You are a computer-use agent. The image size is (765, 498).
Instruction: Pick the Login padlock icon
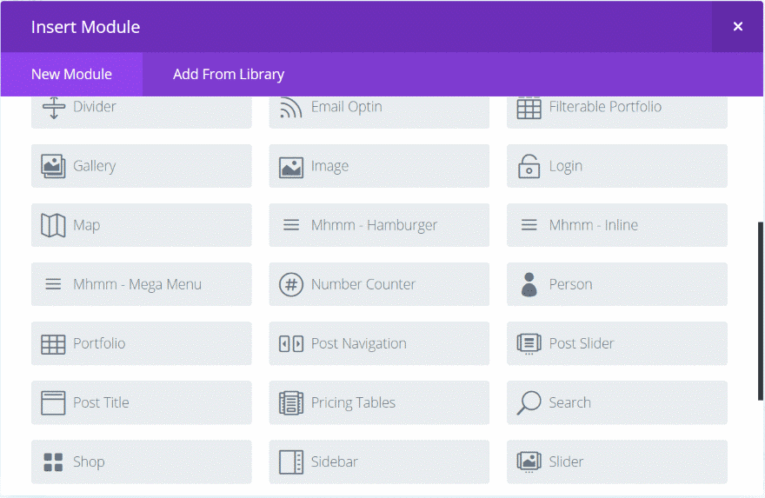529,166
